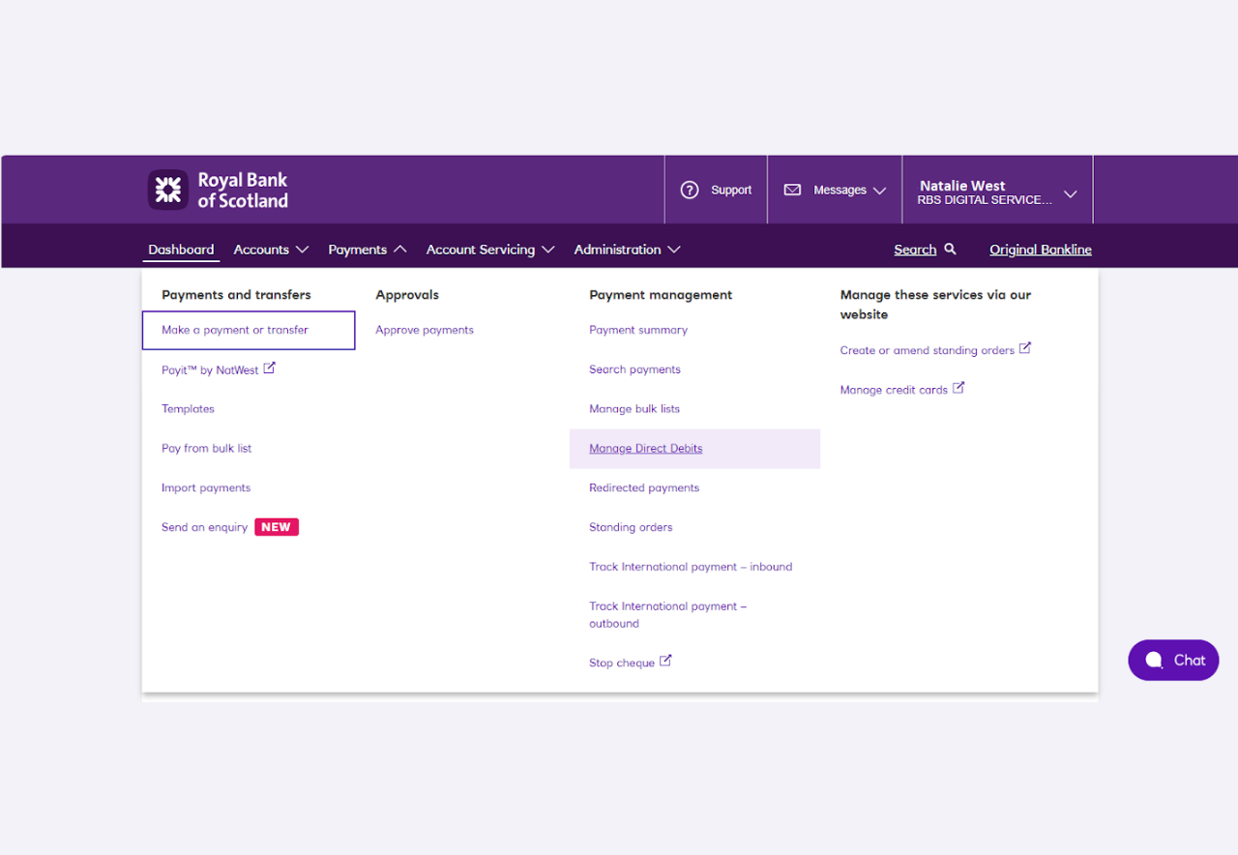Open Original Bankline
Viewport: 1238px width, 855px height.
(1040, 249)
